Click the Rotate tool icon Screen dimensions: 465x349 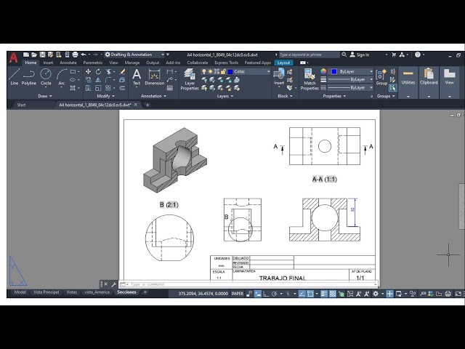[x=98, y=71]
